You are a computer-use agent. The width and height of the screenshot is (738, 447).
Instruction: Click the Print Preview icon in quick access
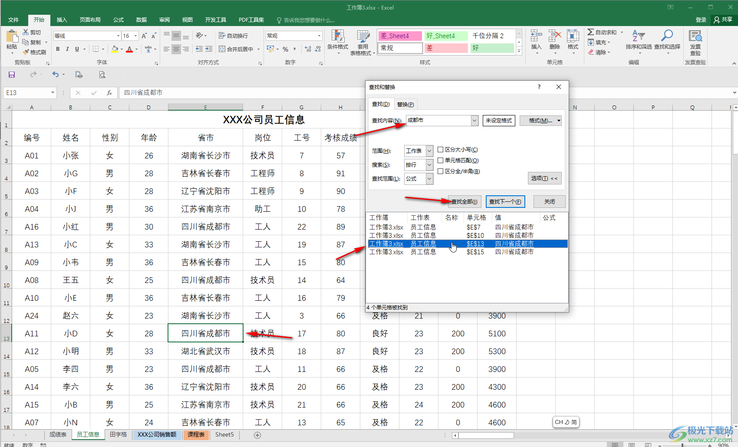click(x=102, y=75)
